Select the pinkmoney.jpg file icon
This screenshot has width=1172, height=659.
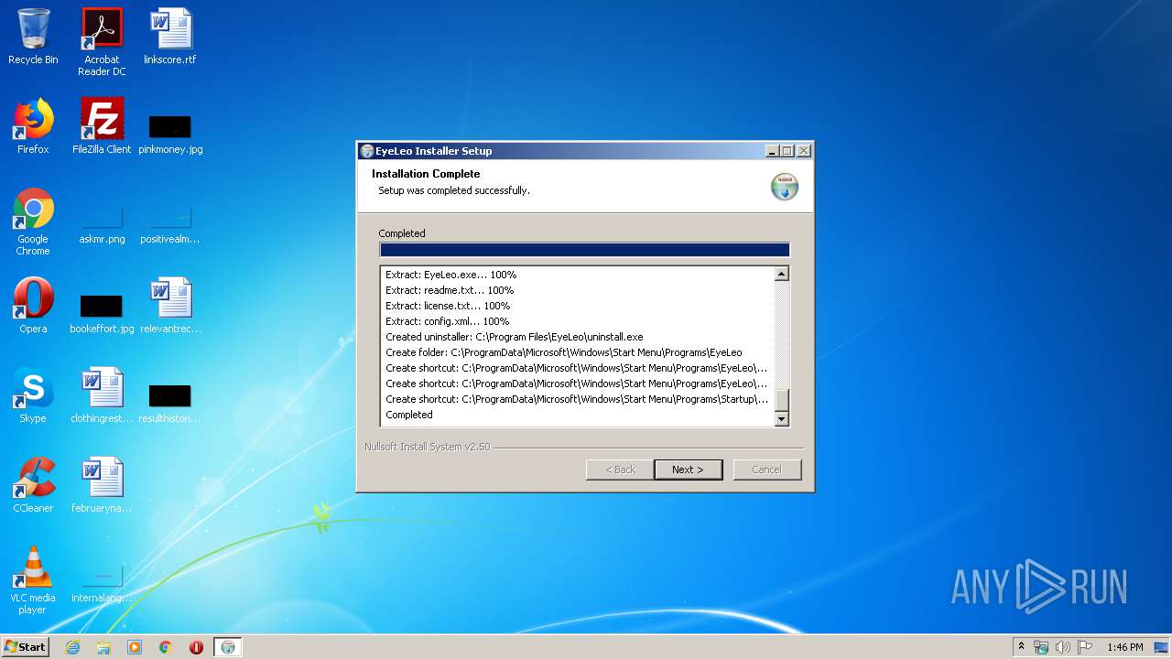(x=170, y=134)
